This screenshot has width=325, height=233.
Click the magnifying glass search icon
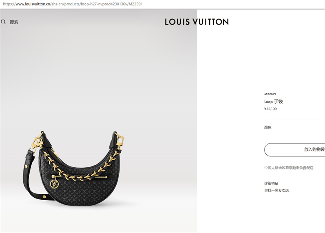coord(3,22)
